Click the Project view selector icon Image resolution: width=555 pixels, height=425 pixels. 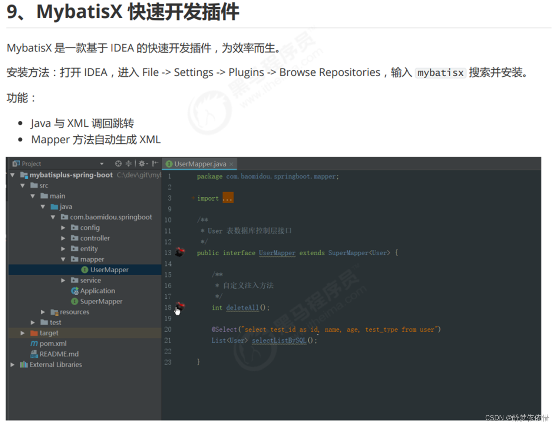[16, 163]
